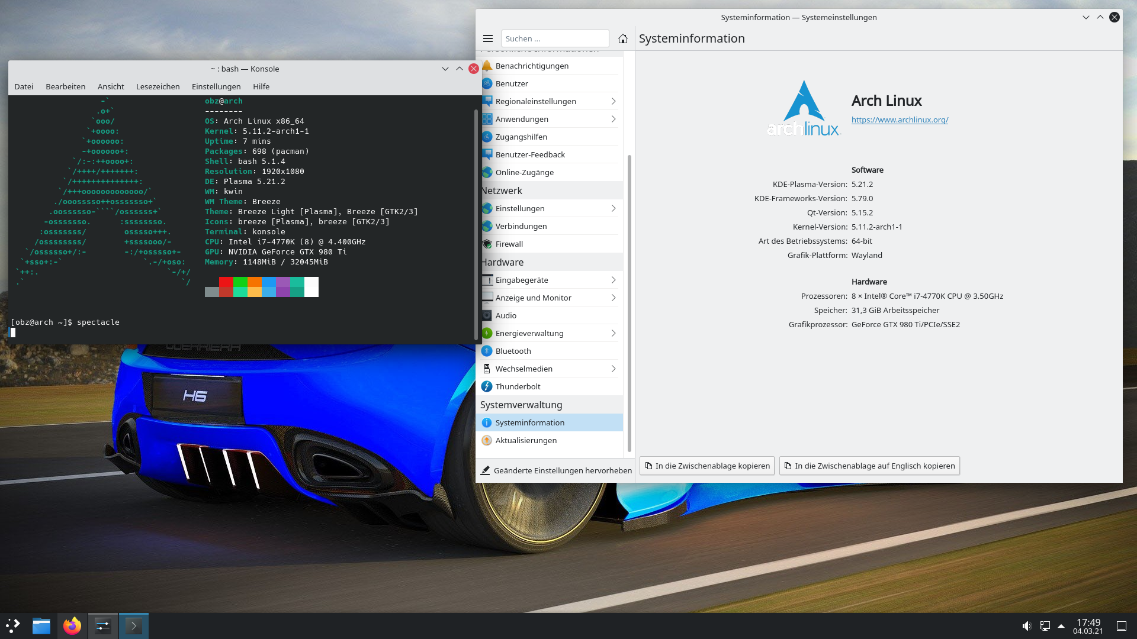Select the Firewall settings icon
1137x639 pixels.
click(509, 244)
